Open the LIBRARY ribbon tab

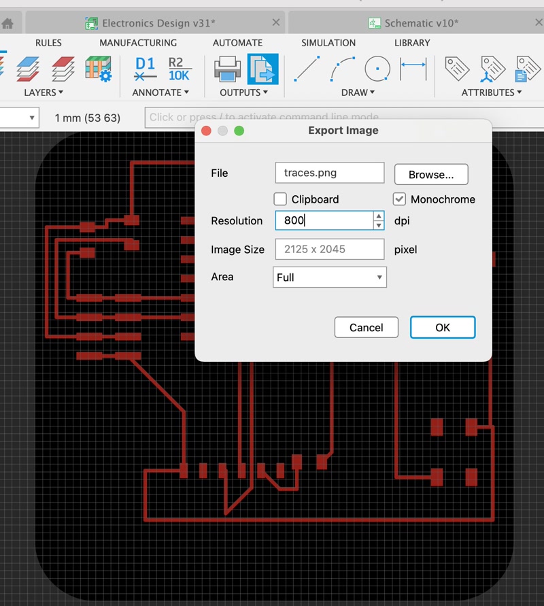coord(412,43)
